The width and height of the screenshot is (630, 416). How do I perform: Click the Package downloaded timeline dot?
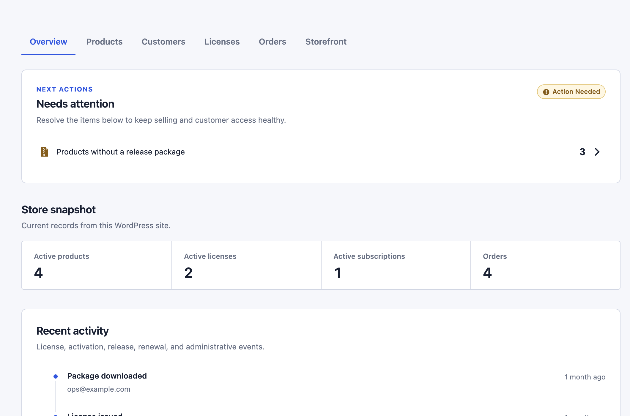(x=56, y=376)
